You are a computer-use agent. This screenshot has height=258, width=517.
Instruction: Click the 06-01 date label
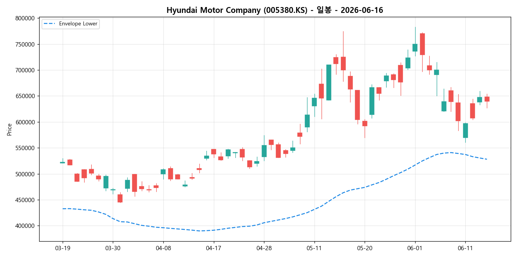(x=415, y=248)
